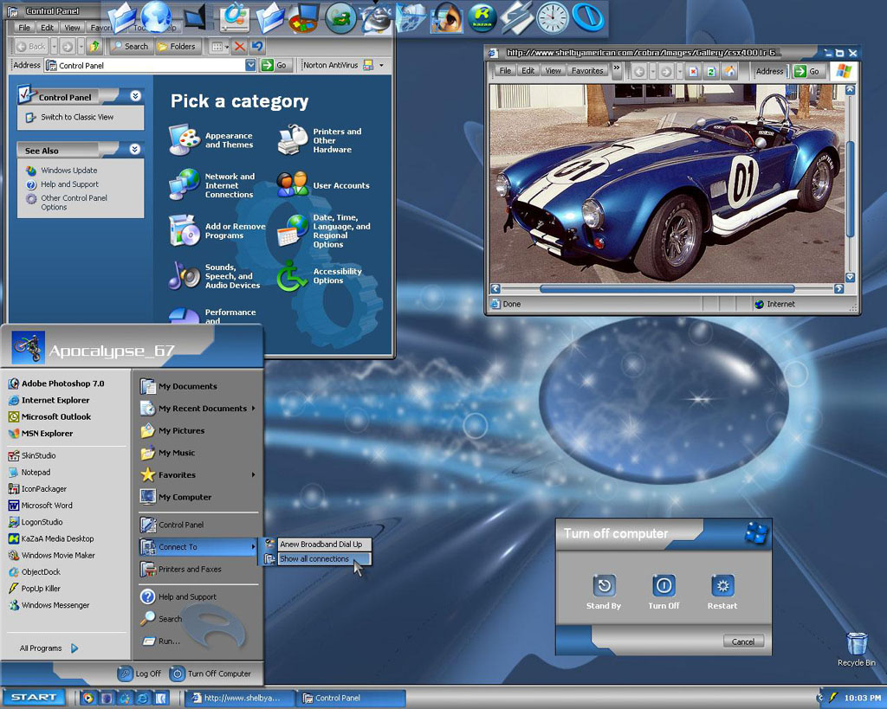Expand My Recent Documents submenu

[x=254, y=409]
